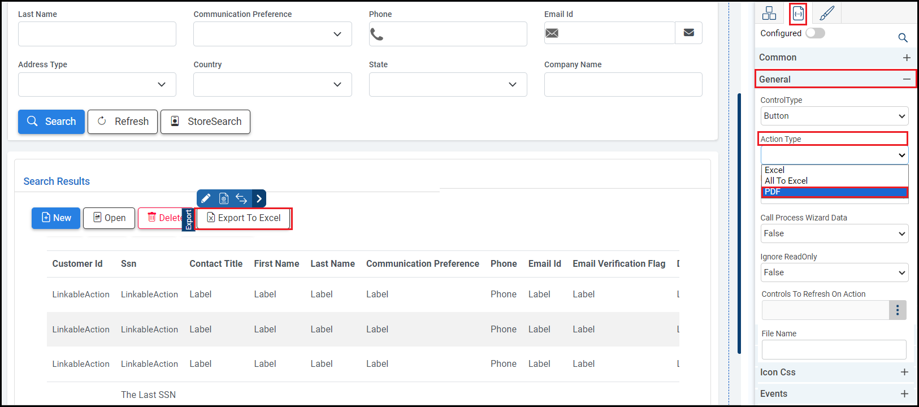
Task: Open the ControlType dropdown
Action: [834, 116]
